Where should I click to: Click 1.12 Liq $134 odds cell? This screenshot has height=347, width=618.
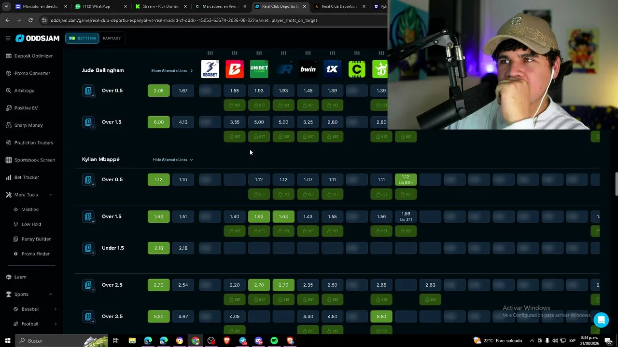point(406,180)
